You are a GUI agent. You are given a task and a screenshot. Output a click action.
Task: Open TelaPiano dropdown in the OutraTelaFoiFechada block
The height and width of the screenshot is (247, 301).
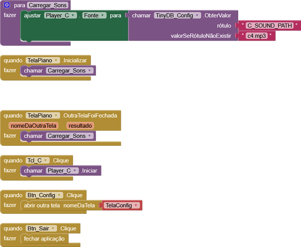[x=56, y=116]
